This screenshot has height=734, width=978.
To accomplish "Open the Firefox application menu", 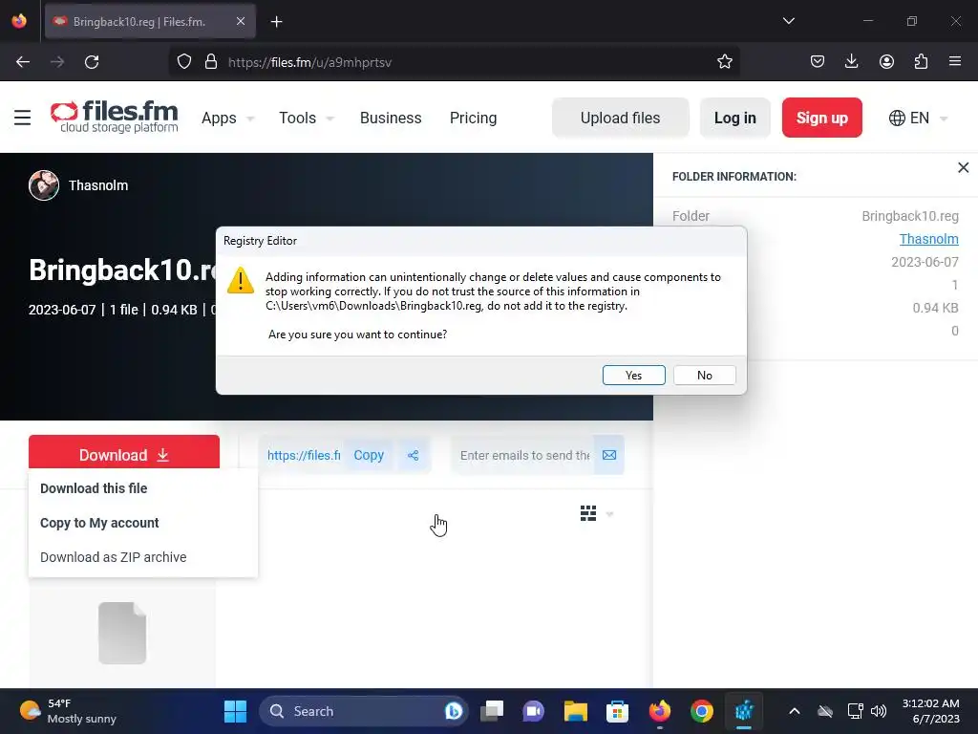I will coord(955,62).
